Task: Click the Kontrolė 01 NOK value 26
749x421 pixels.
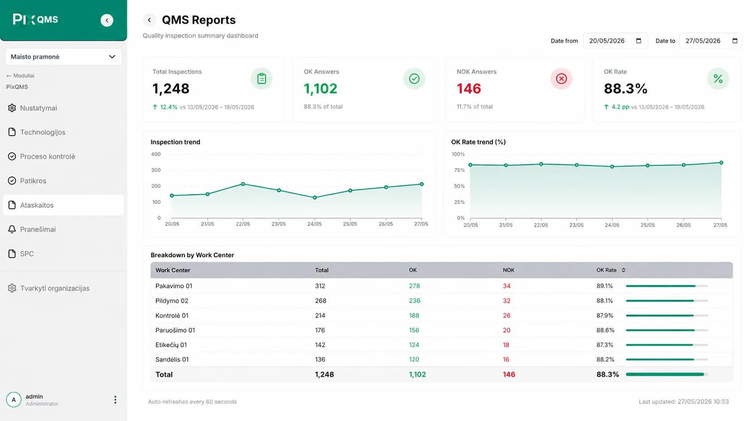Action: click(507, 315)
